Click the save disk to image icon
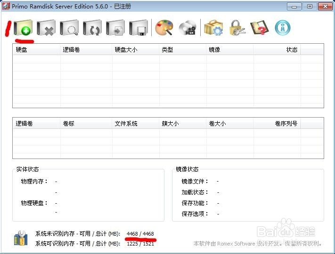 139,27
